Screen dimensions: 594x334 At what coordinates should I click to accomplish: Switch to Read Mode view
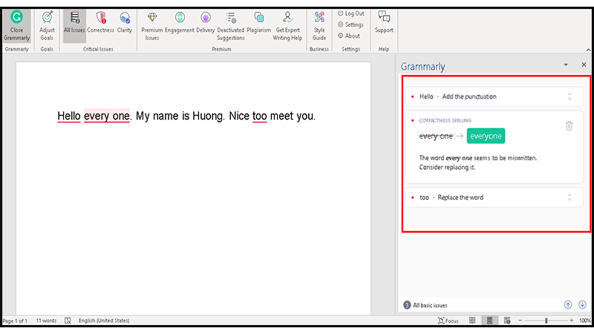coord(472,321)
